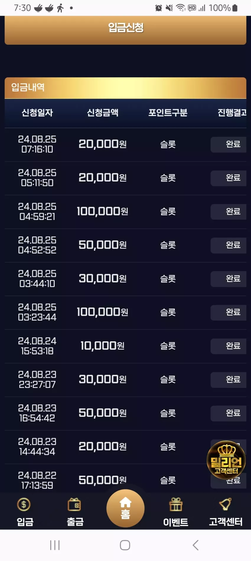Click the 입금신청 gold button
The width and height of the screenshot is (251, 561).
point(125,30)
